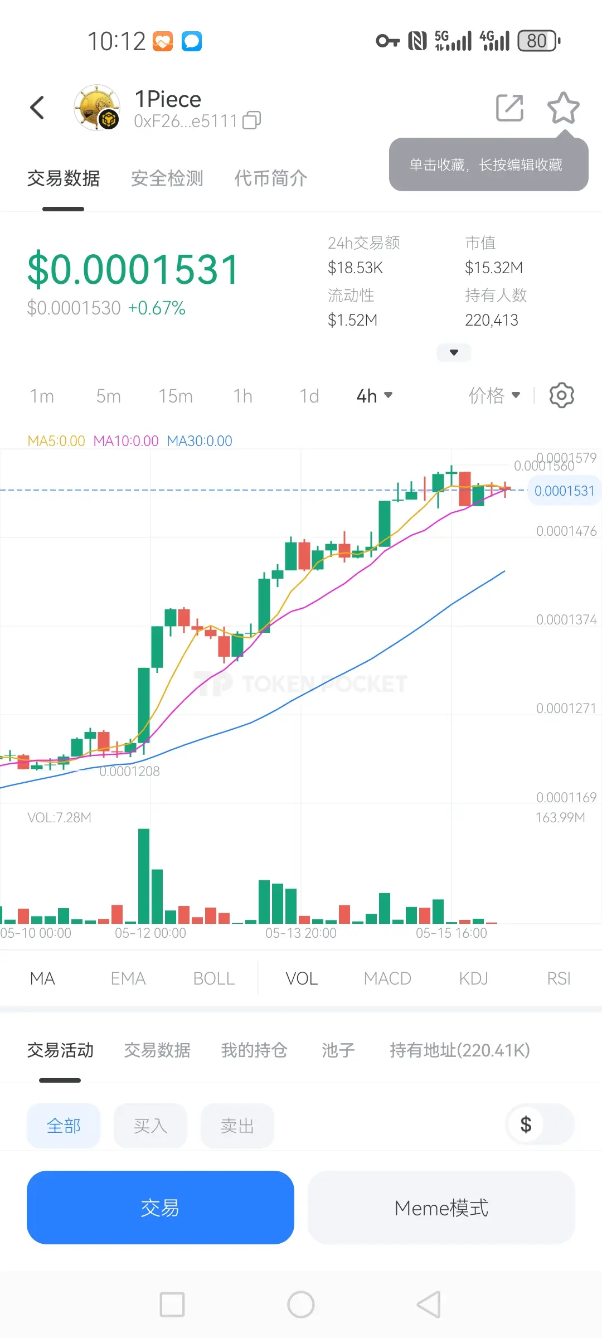Open the share/external link icon
Viewport: 602px width, 1338px height.
pos(509,108)
